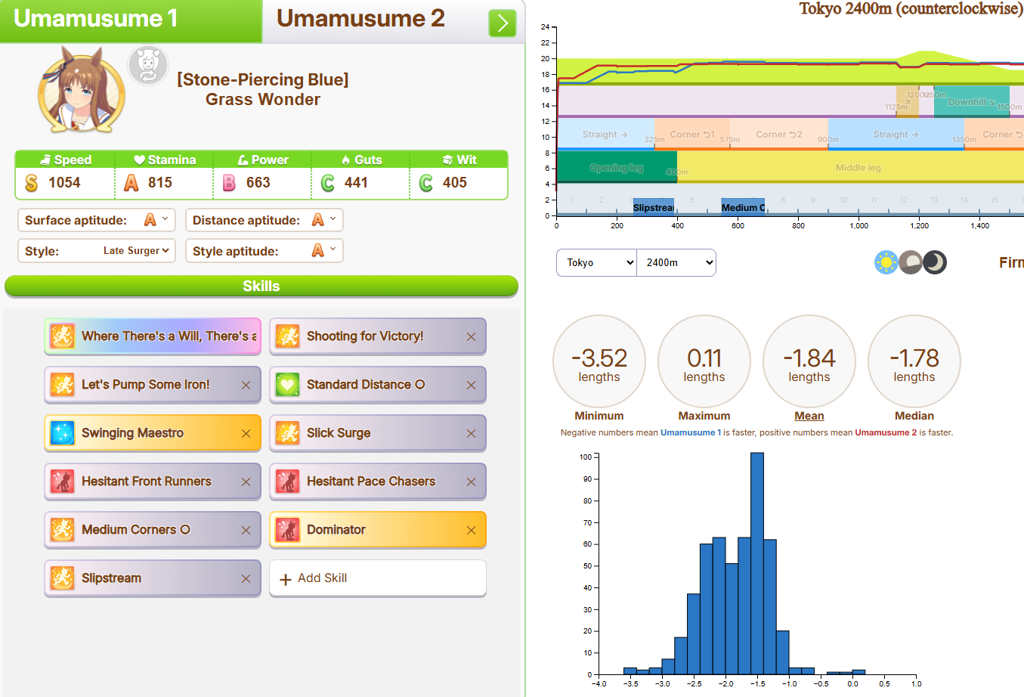Edit the Wit stat value 405
The image size is (1024, 697).
coord(455,183)
